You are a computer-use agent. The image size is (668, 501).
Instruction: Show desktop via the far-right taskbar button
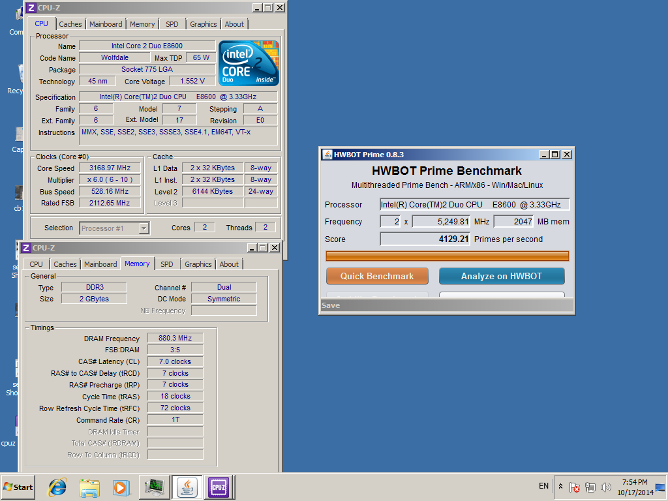pos(661,487)
